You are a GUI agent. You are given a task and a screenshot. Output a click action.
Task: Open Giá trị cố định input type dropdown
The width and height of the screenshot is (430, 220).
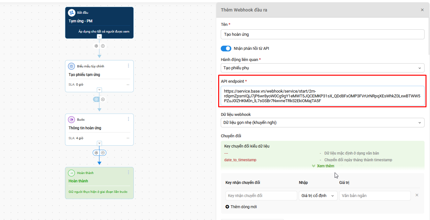tap(318, 196)
